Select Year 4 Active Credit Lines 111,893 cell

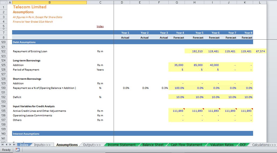tap(177, 111)
